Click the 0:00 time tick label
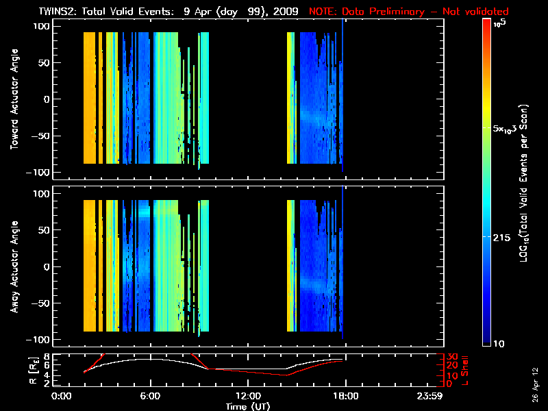548x411 pixels. click(62, 396)
